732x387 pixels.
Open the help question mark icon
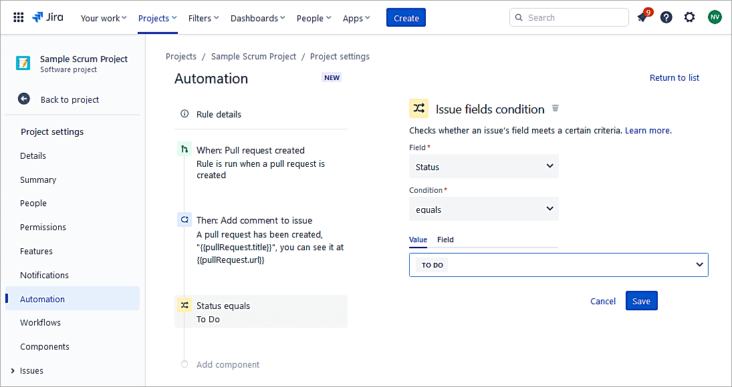click(666, 17)
